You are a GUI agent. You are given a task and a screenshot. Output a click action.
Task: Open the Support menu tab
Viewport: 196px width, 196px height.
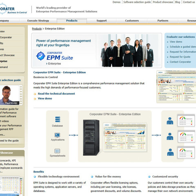click(102, 21)
